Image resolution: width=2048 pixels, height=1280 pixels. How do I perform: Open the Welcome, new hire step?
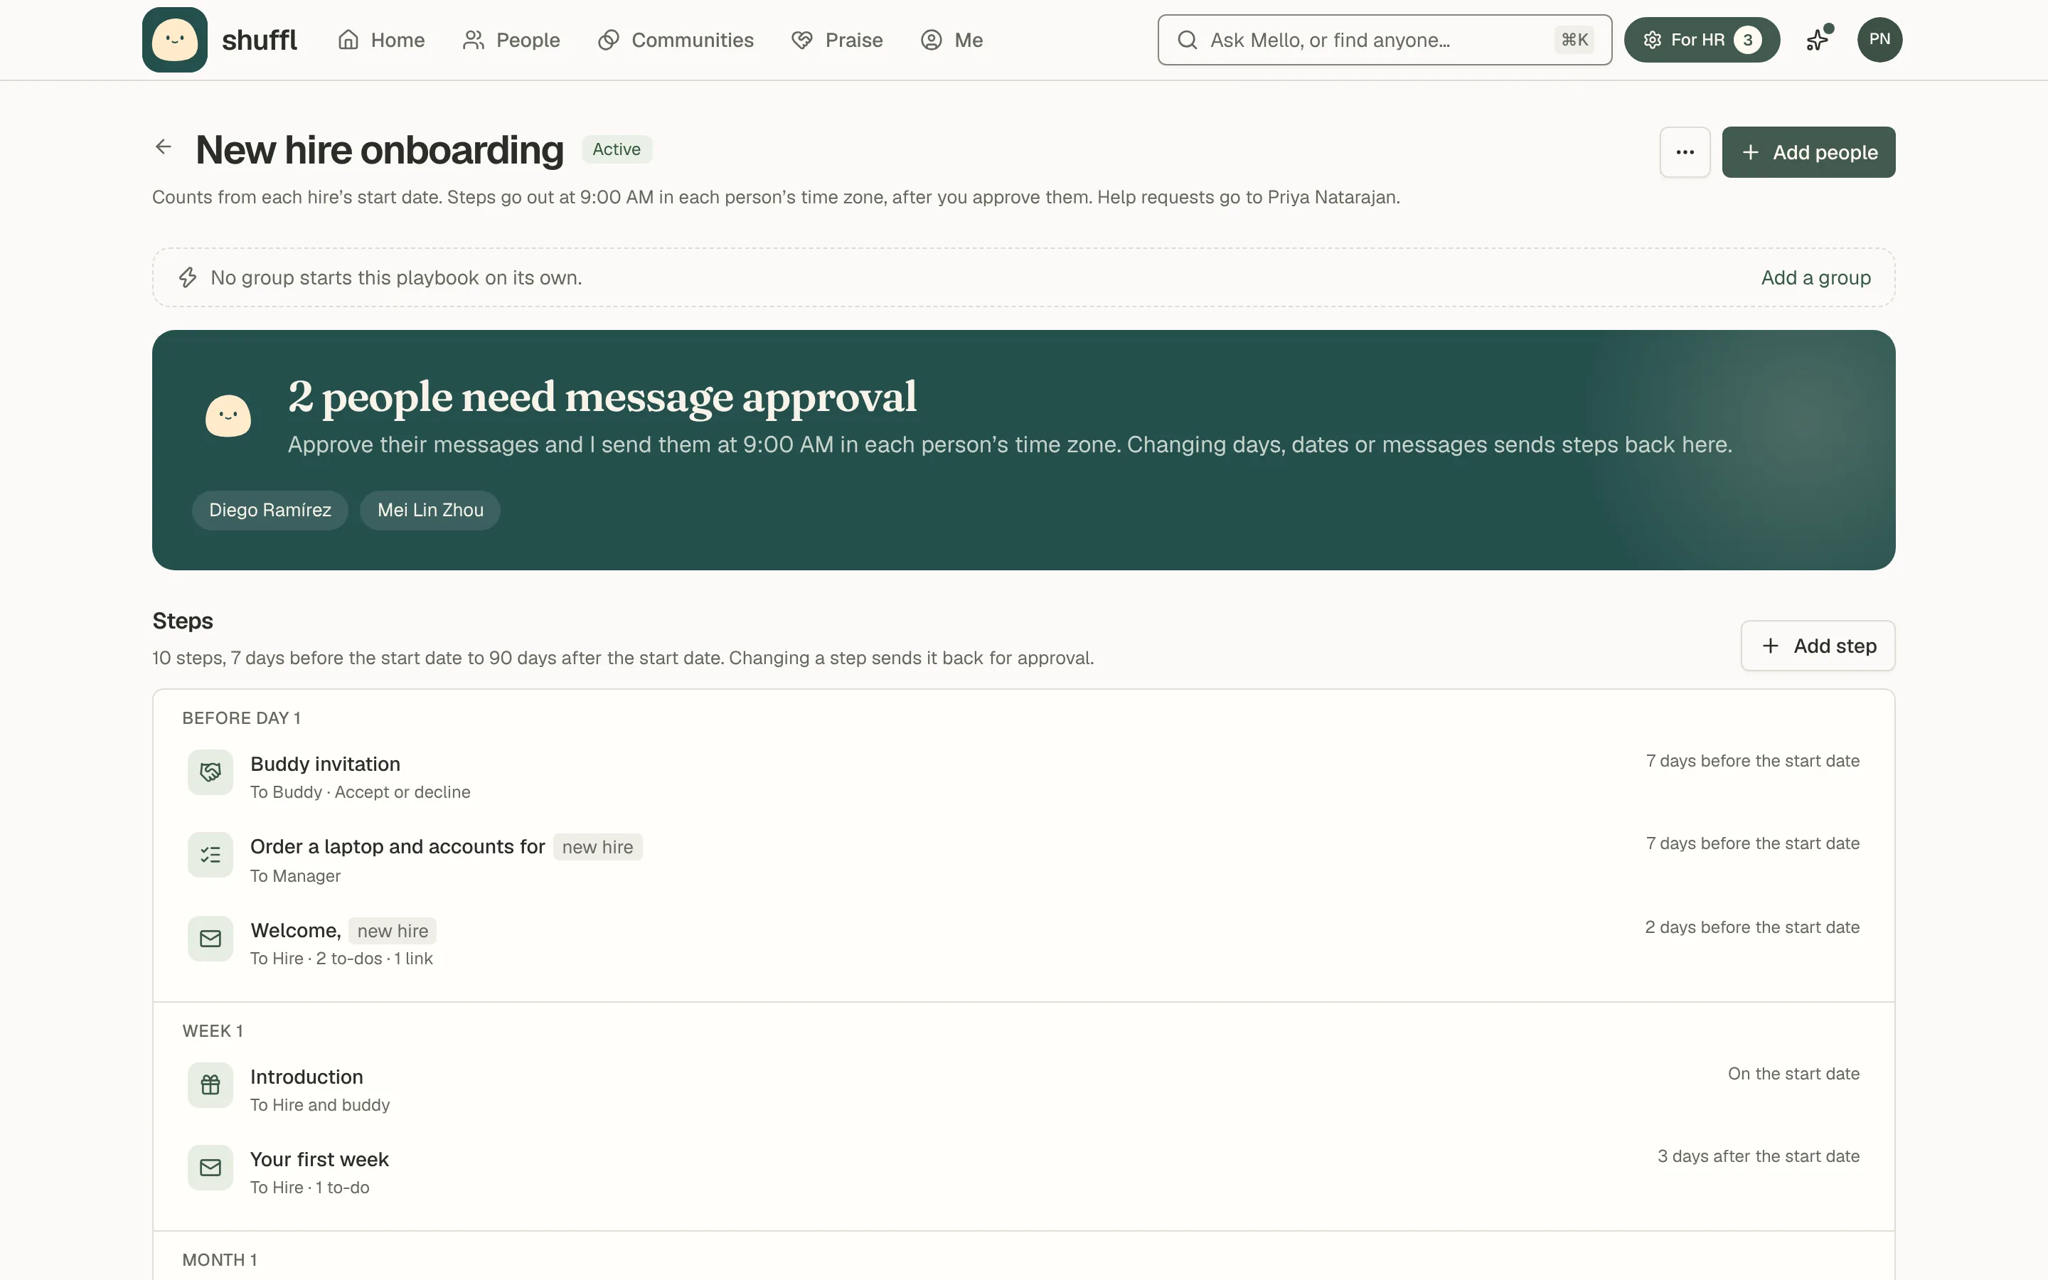point(1023,942)
